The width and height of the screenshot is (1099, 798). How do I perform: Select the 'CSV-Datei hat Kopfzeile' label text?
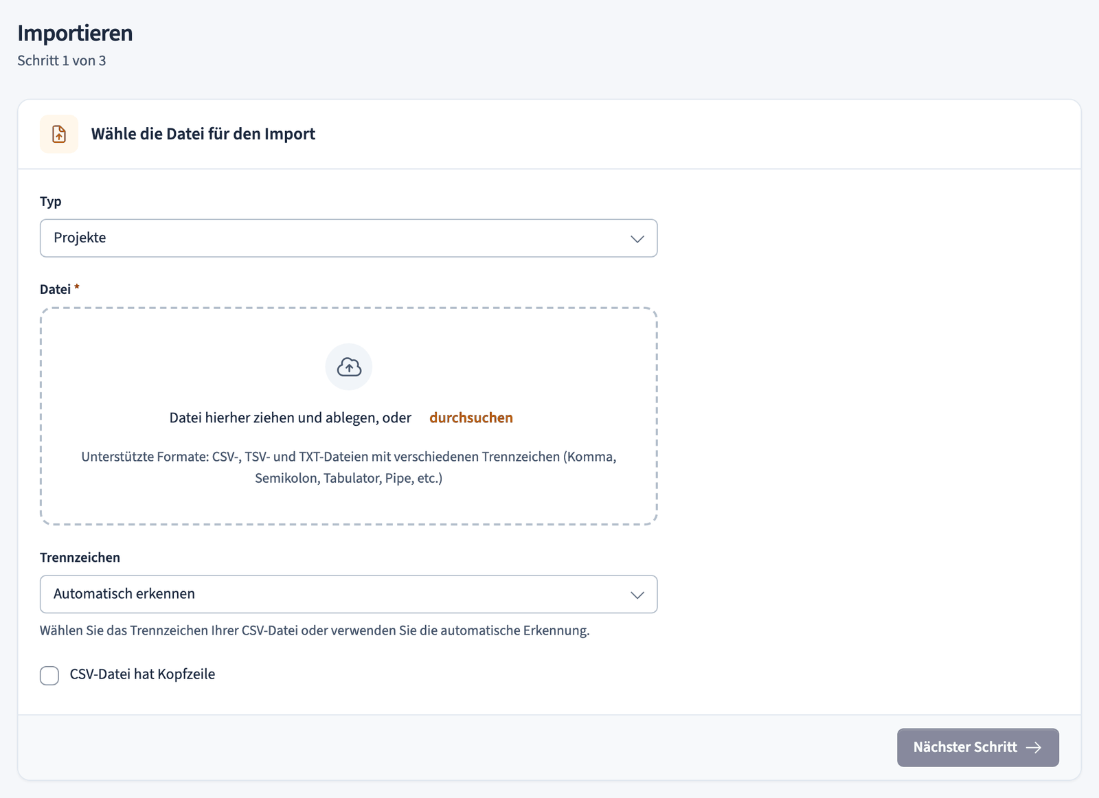(x=142, y=674)
